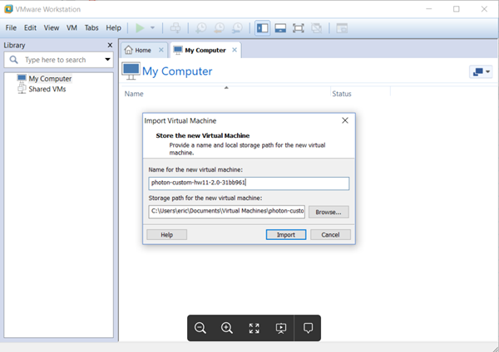Click the comment speech bubble icon

pyautogui.click(x=308, y=328)
